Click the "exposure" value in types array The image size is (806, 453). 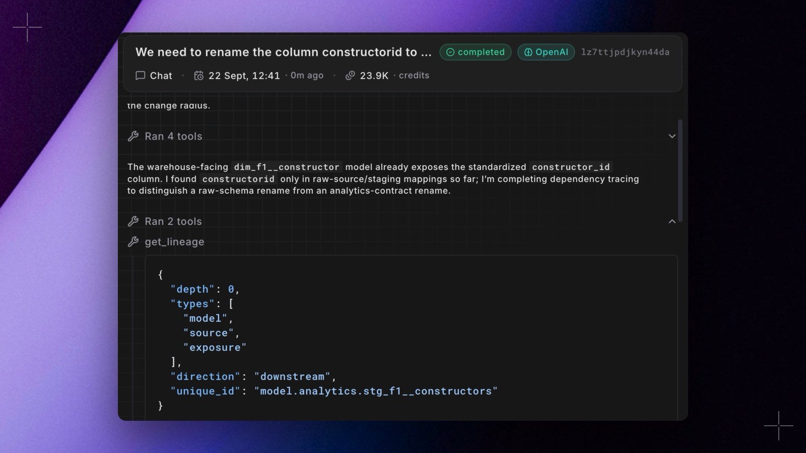coord(215,347)
